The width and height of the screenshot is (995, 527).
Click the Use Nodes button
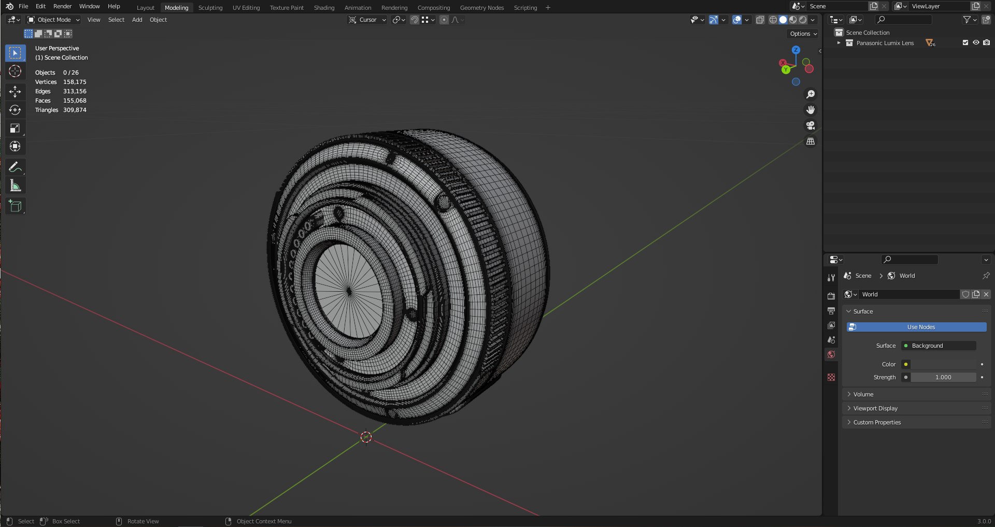point(916,327)
